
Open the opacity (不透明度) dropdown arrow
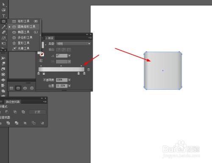pyautogui.click(x=69, y=80)
